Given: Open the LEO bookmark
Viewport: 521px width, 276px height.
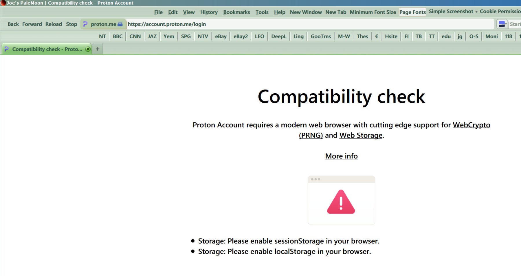Looking at the screenshot, I should [x=259, y=36].
